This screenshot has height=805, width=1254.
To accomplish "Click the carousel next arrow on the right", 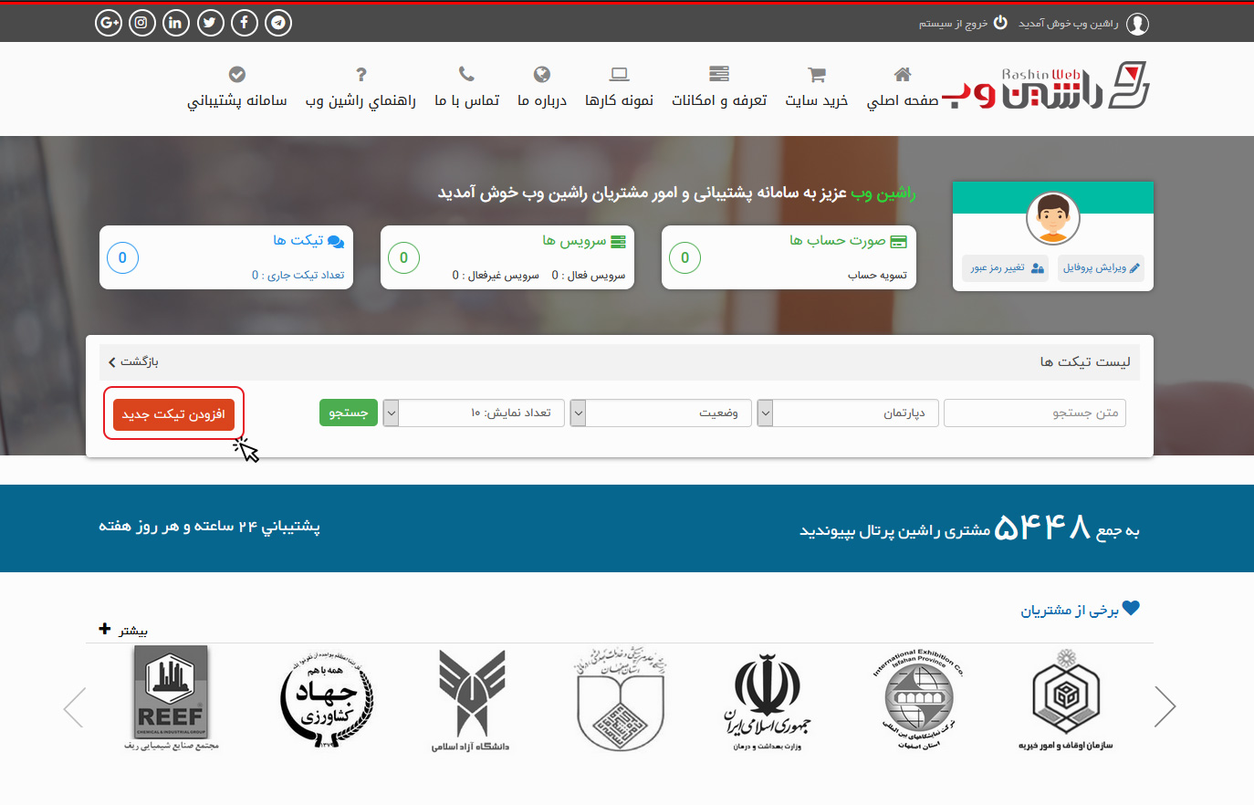I will pos(1165,706).
